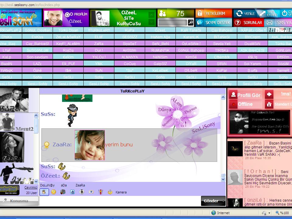Click the Yenile refresh icon
This screenshot has height=219, width=292.
point(239,13)
